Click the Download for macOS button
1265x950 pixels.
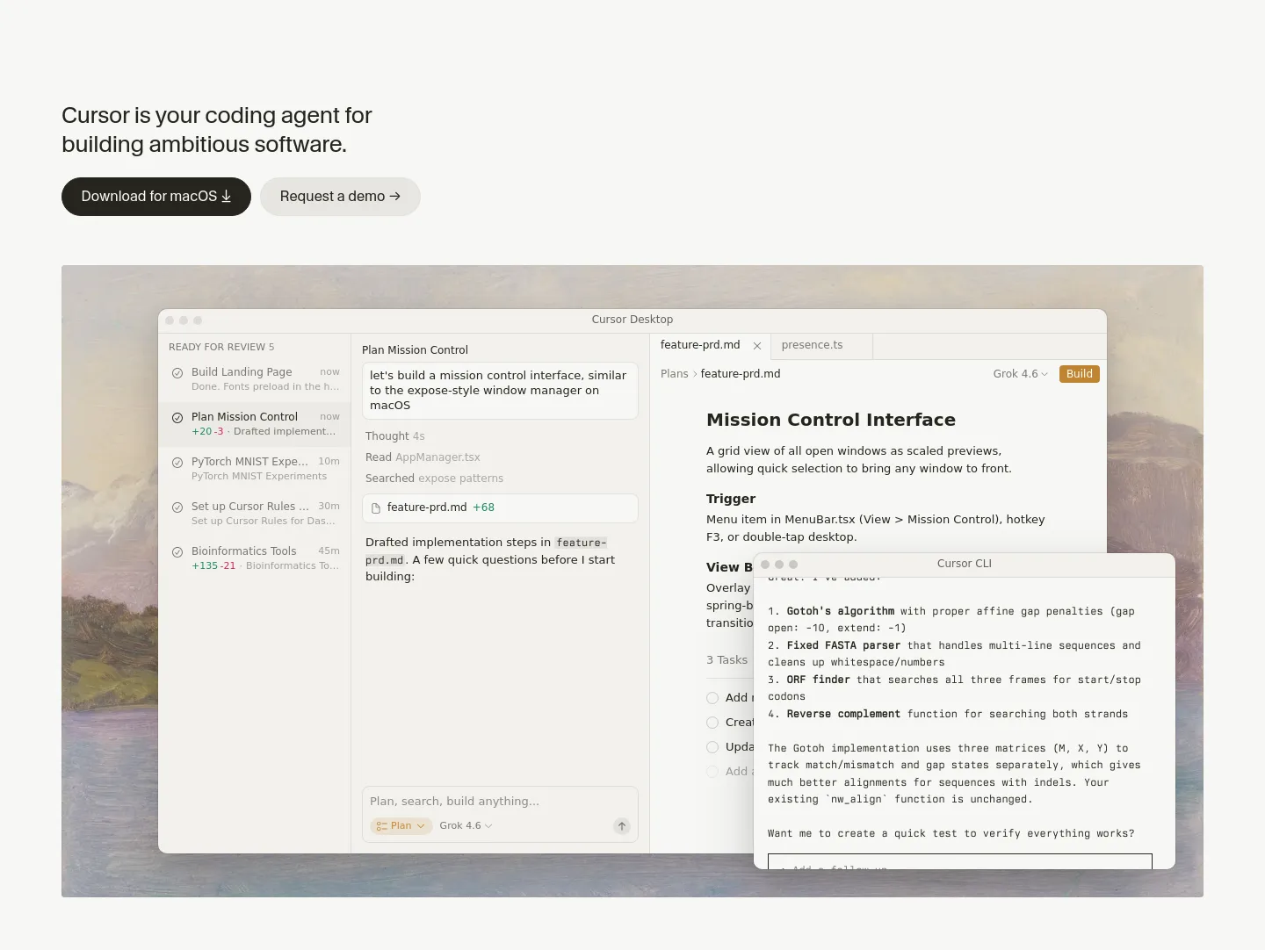coord(156,197)
